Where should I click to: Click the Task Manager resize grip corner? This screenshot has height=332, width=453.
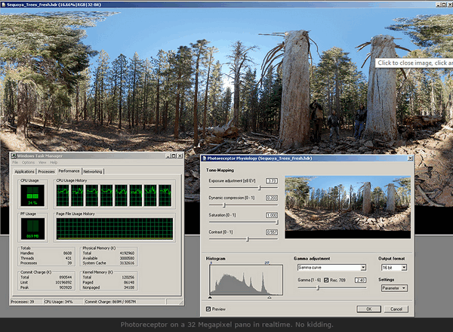click(181, 303)
